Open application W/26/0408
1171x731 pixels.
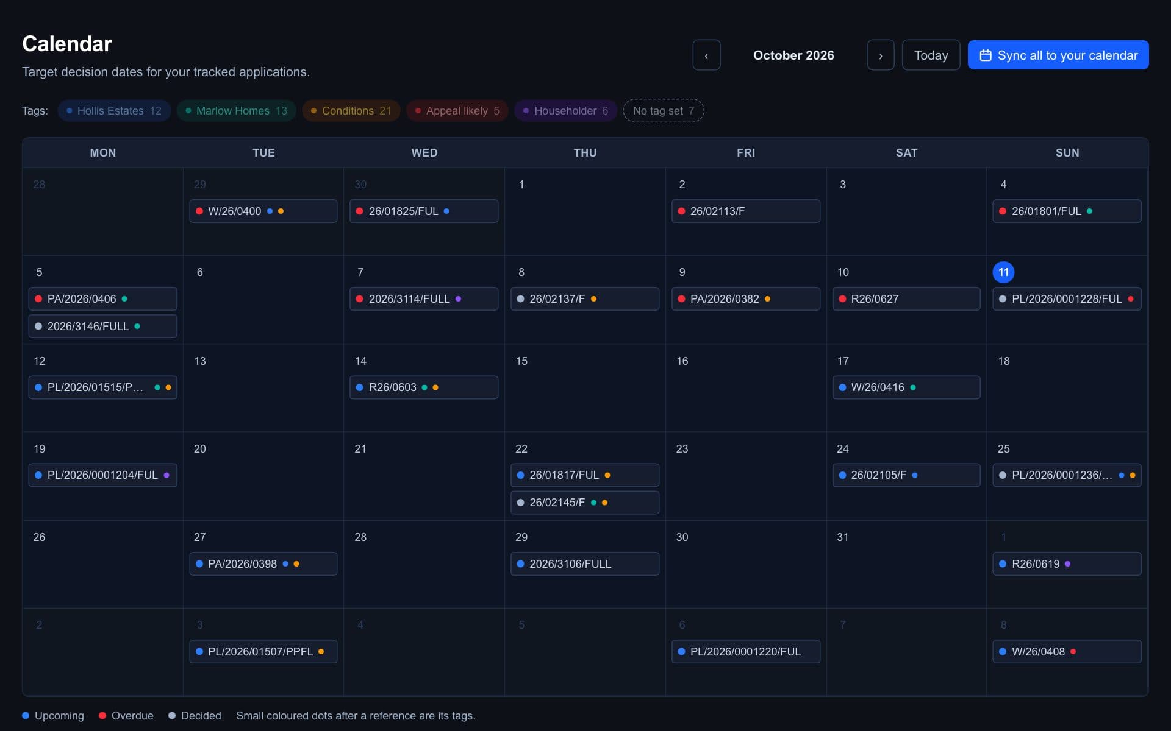[1067, 651]
